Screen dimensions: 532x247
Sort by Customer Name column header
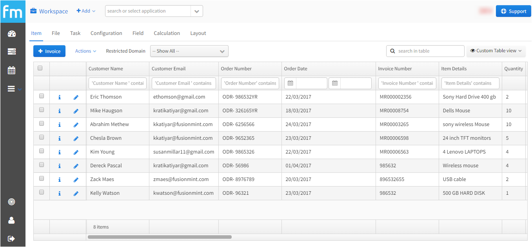click(x=106, y=69)
